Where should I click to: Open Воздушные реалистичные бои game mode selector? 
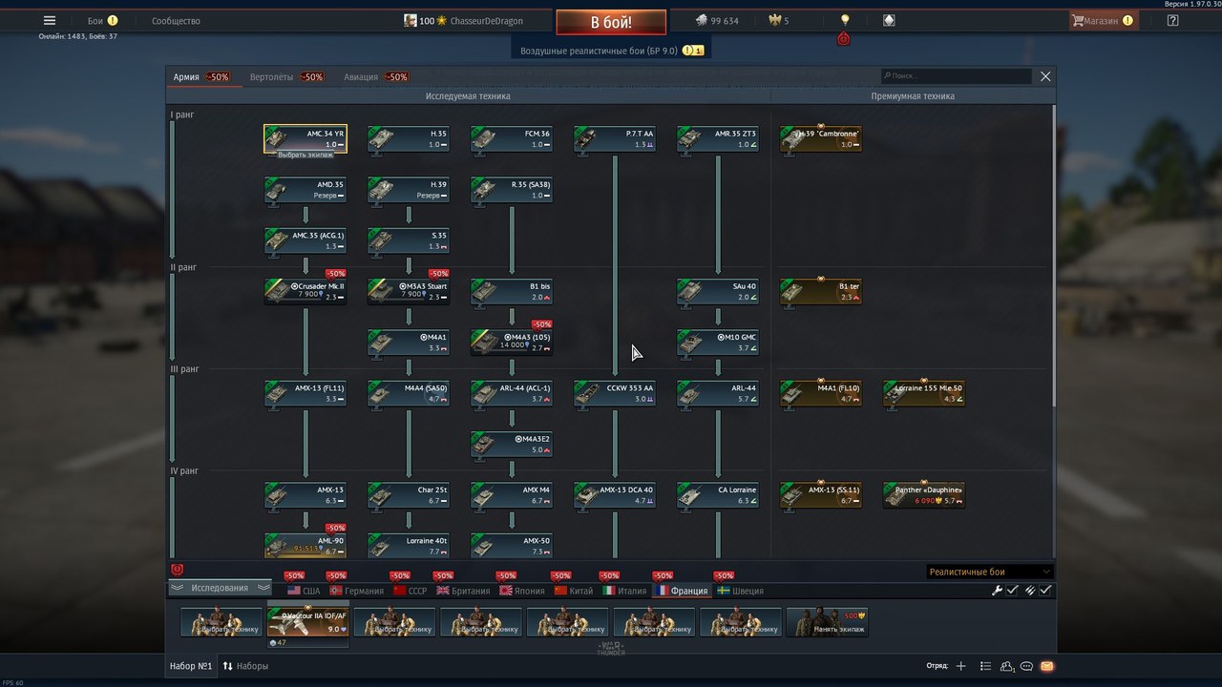[x=611, y=51]
